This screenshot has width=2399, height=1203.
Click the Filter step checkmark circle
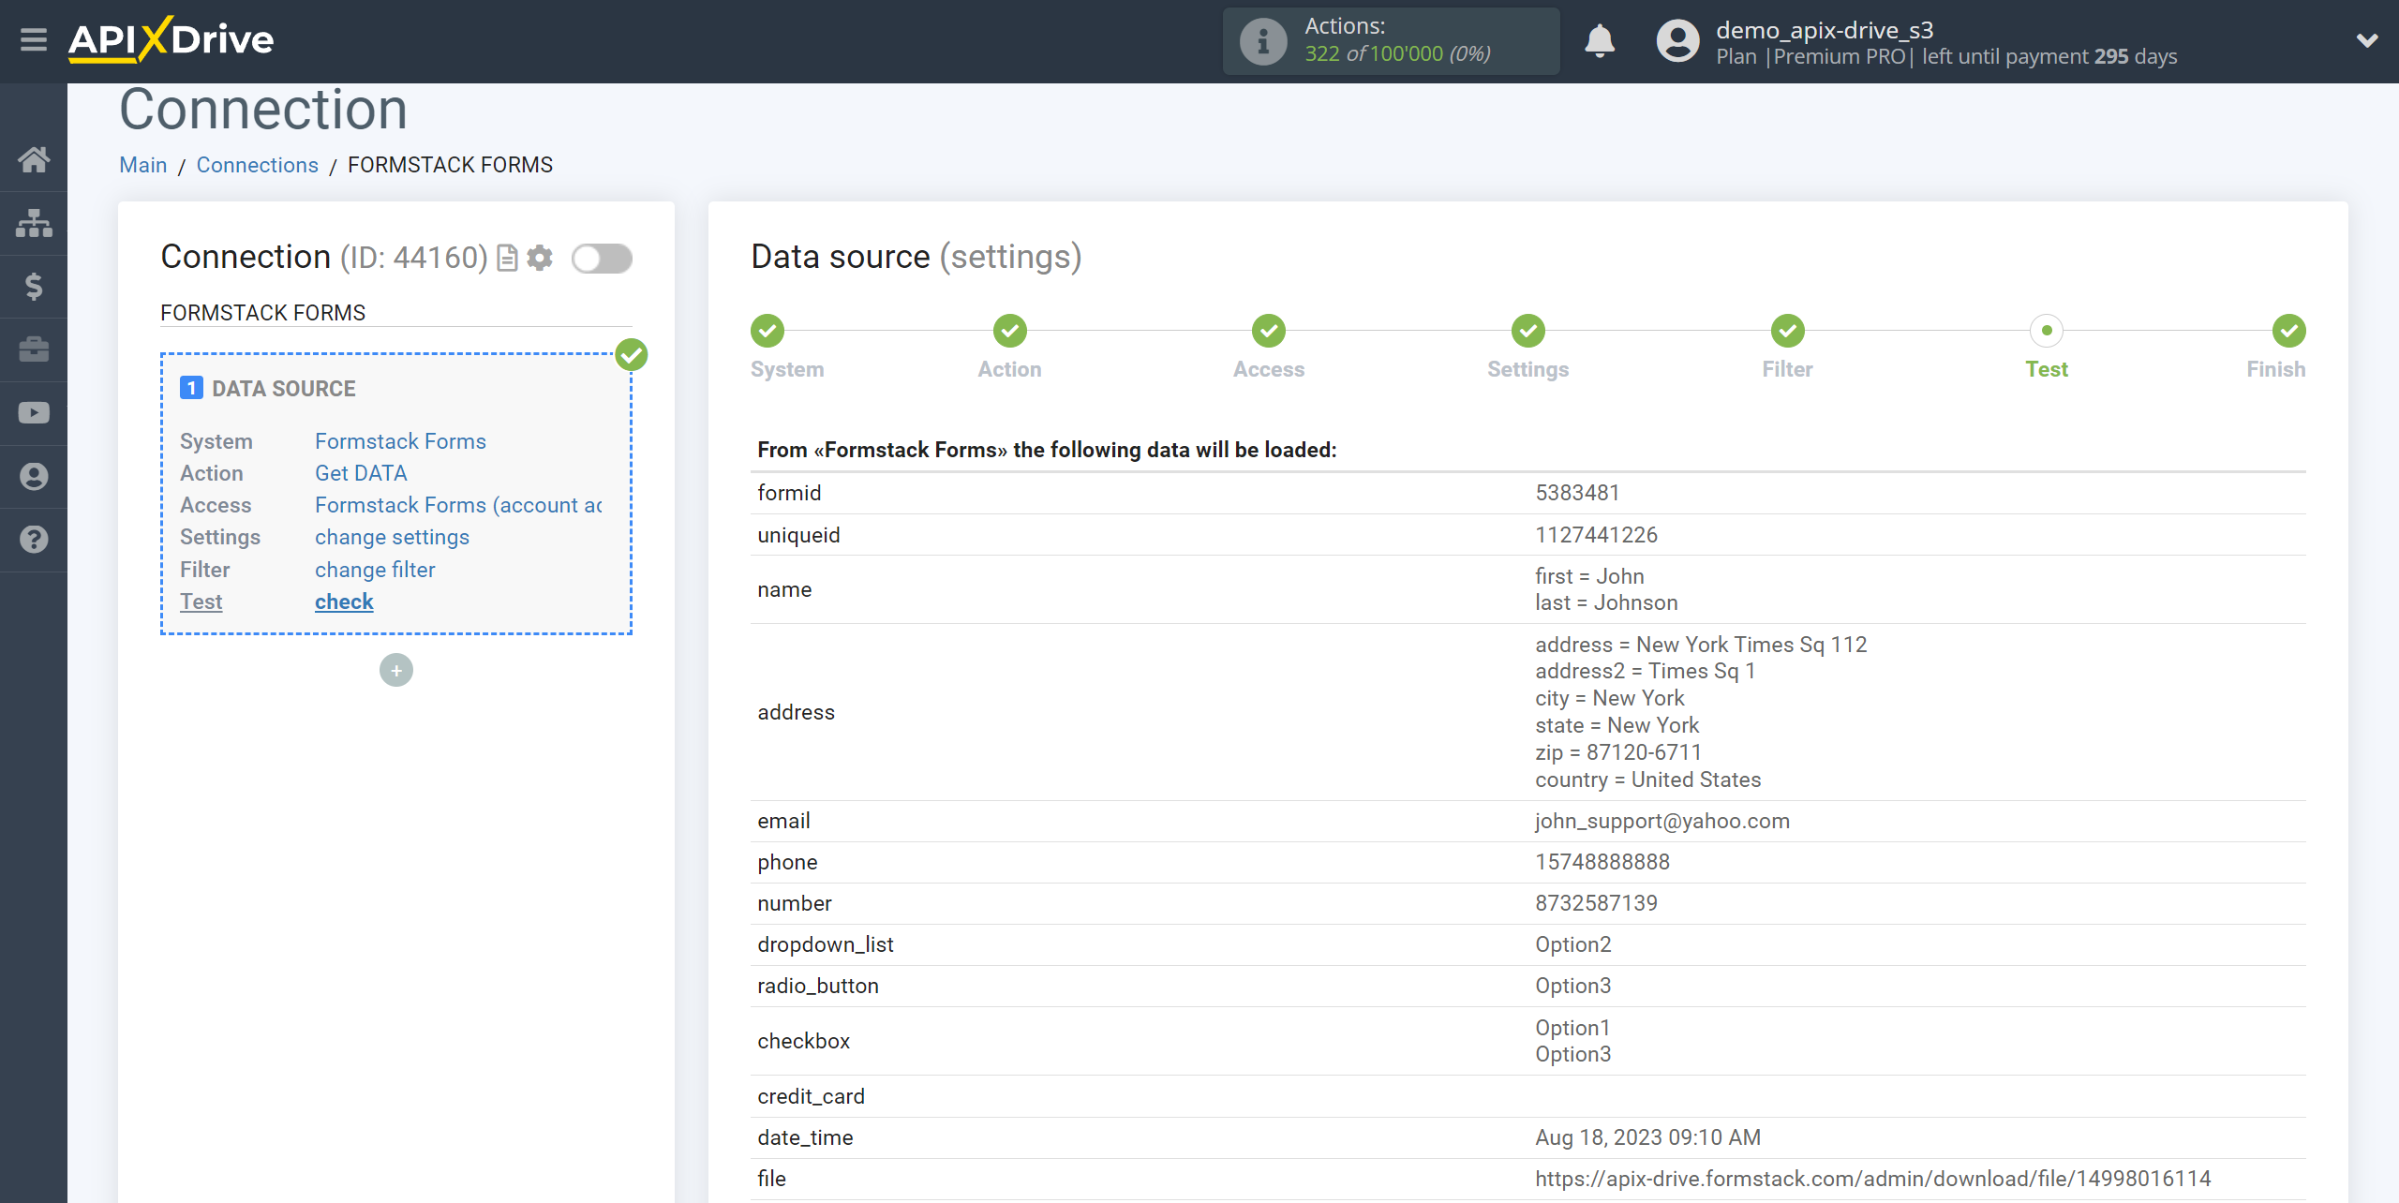pyautogui.click(x=1788, y=331)
